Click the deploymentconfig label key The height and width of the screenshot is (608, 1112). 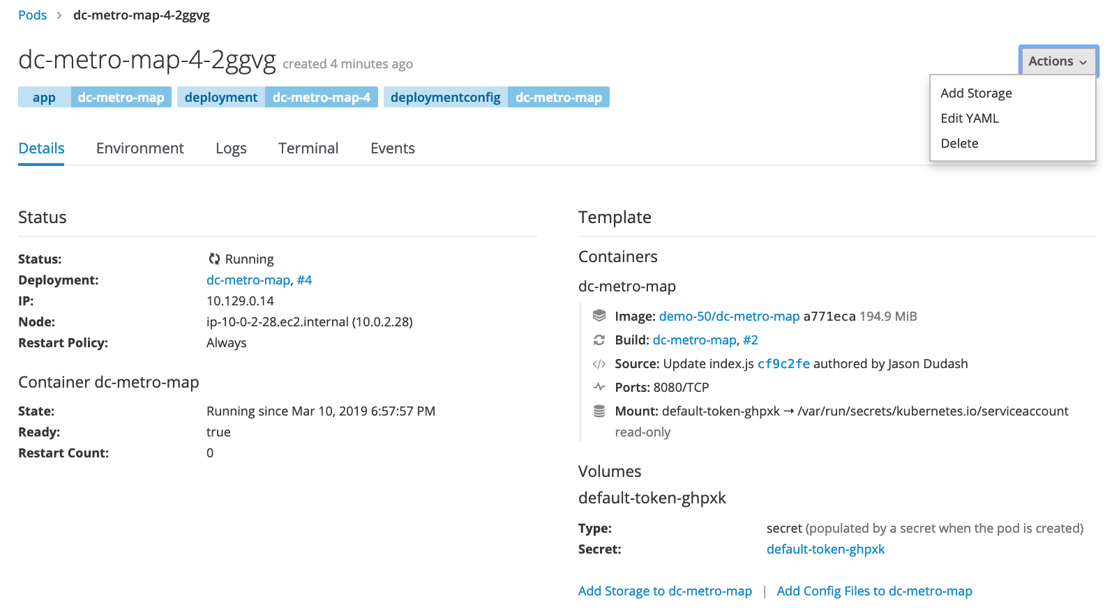446,97
